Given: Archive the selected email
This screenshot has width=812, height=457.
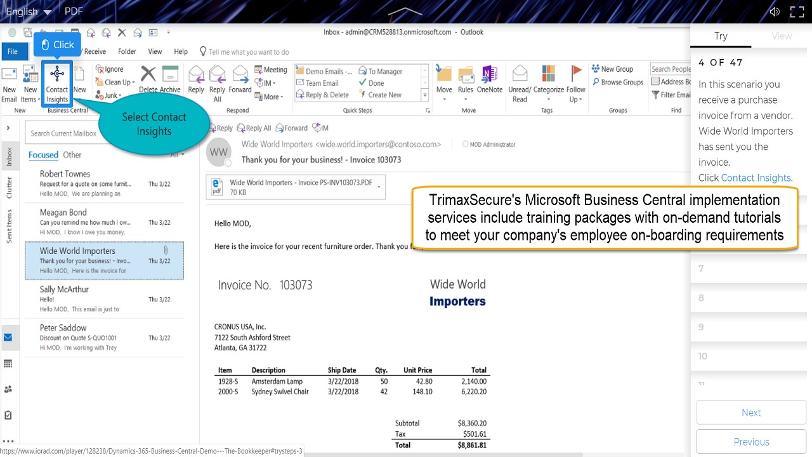Looking at the screenshot, I should [170, 80].
